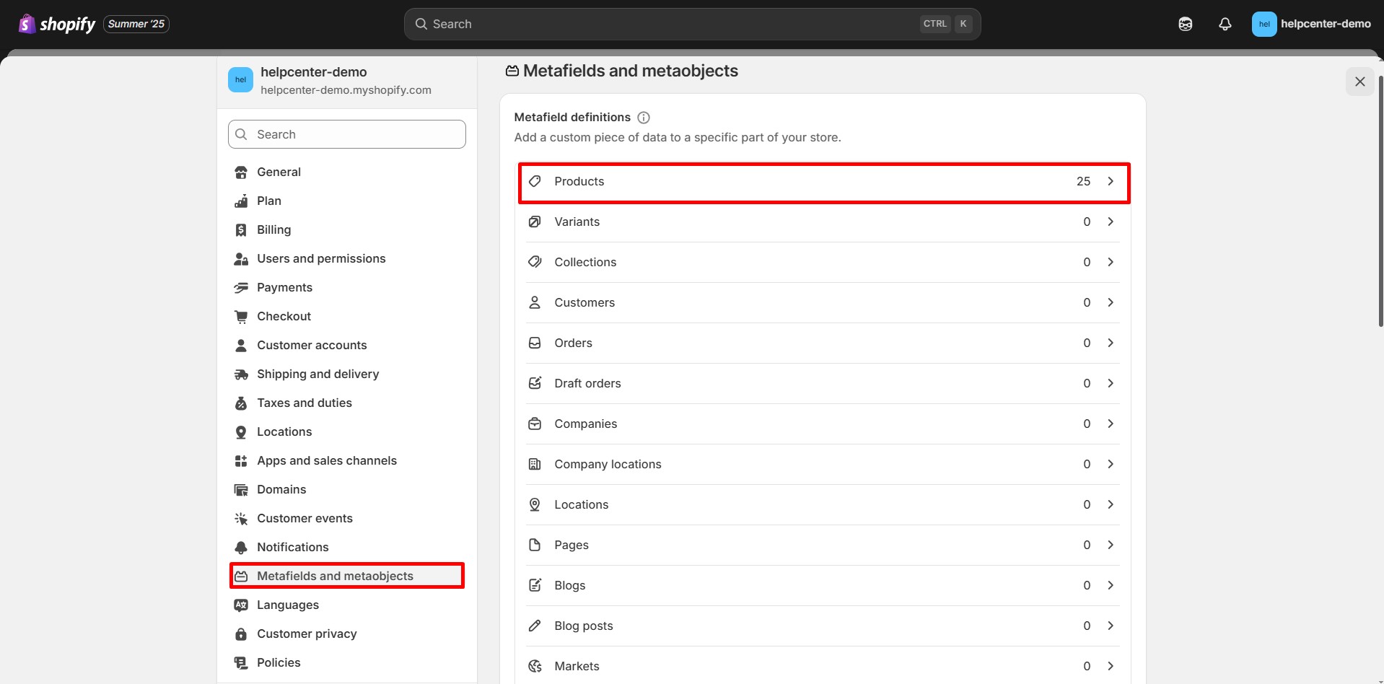Viewport: 1384px width, 684px height.
Task: Click the Companies row icon
Action: pos(535,424)
